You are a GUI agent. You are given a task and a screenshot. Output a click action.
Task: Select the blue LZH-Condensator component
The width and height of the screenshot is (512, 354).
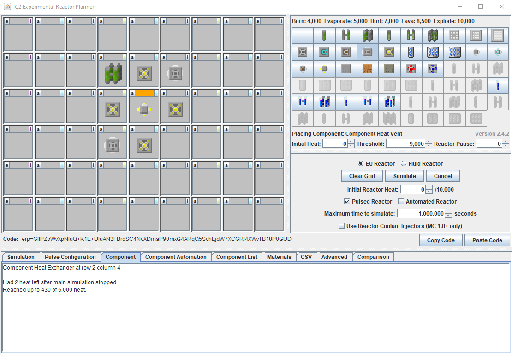(x=433, y=69)
